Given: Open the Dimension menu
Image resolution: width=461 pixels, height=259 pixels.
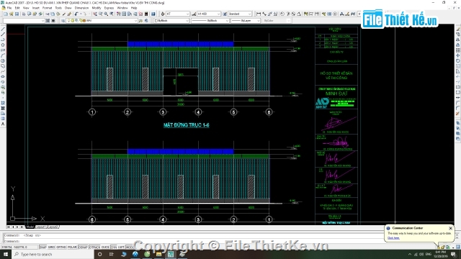Looking at the screenshot, I should (x=81, y=8).
